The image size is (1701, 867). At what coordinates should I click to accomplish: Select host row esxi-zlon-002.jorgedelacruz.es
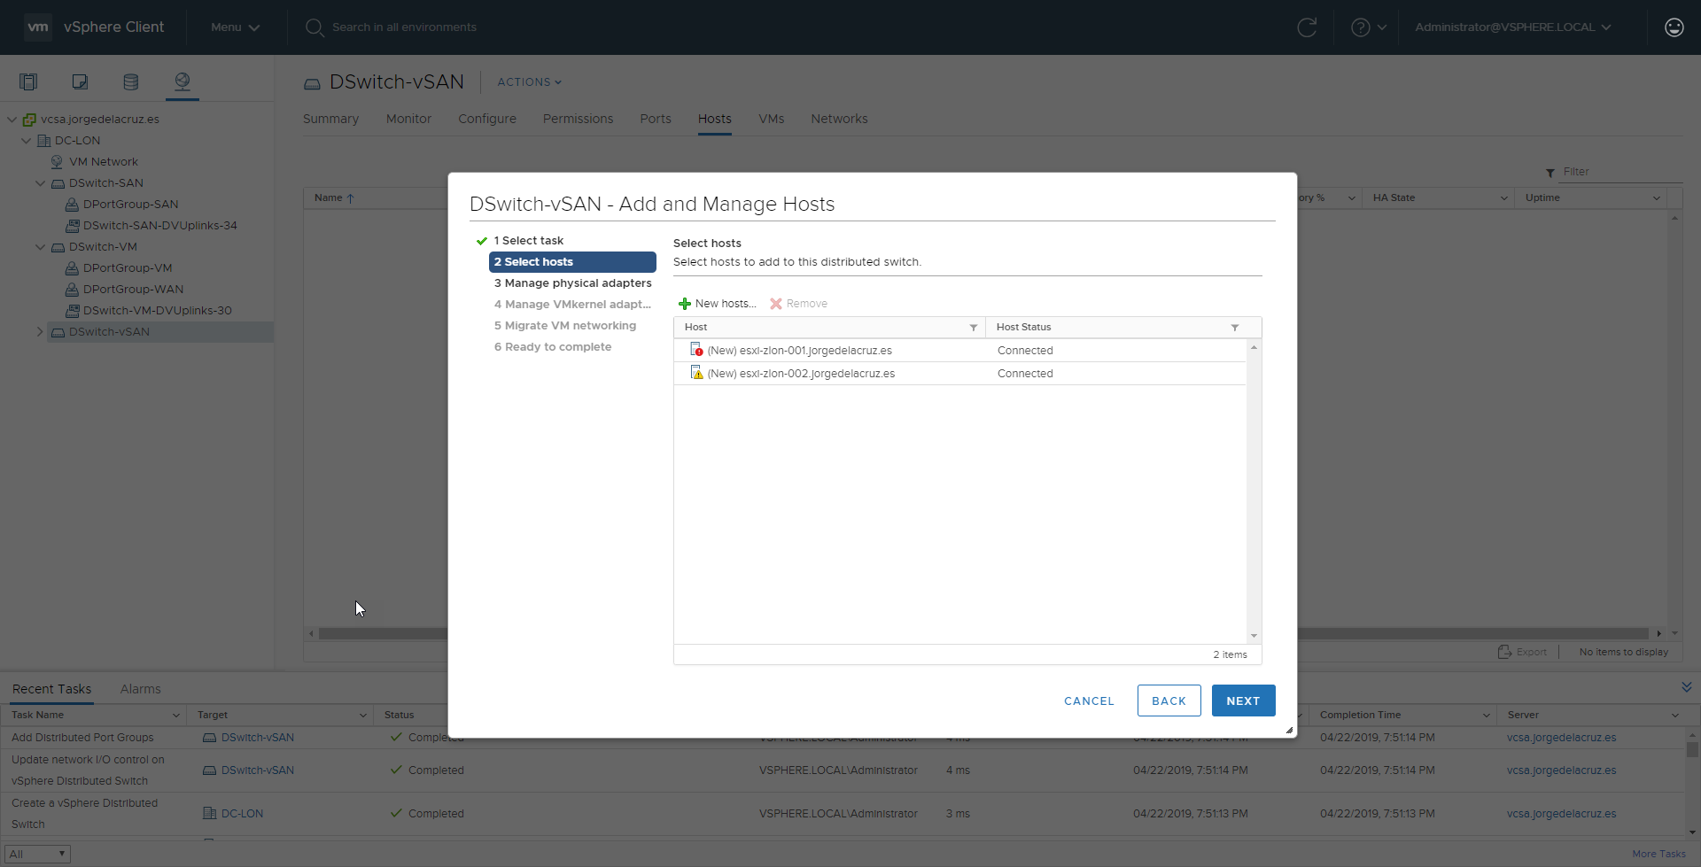[960, 374]
